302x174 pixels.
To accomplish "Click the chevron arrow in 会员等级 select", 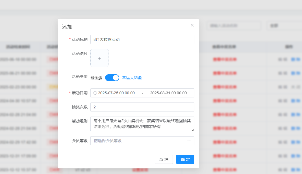I will point(189,141).
